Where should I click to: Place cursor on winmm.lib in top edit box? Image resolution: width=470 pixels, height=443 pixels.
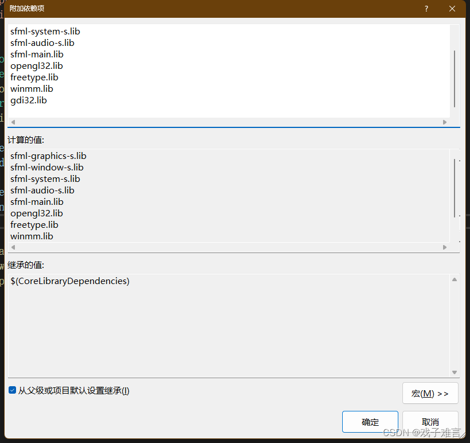32,89
